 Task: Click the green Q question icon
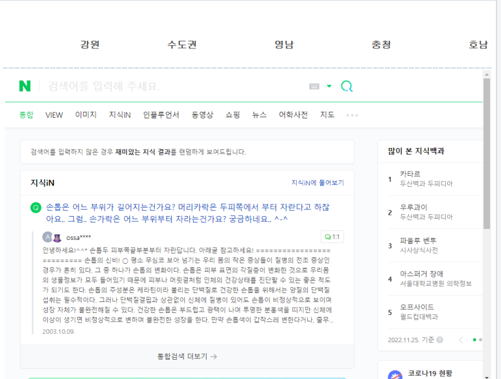click(x=36, y=208)
